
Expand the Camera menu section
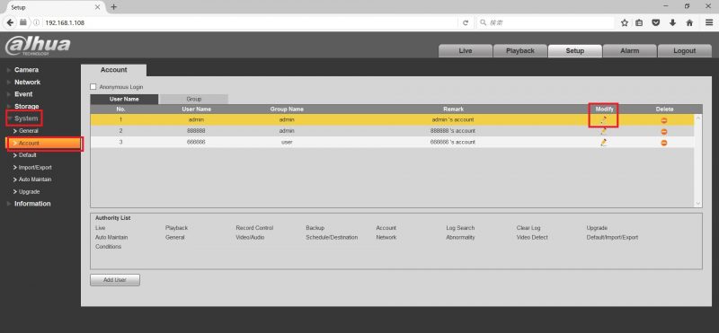(26, 70)
